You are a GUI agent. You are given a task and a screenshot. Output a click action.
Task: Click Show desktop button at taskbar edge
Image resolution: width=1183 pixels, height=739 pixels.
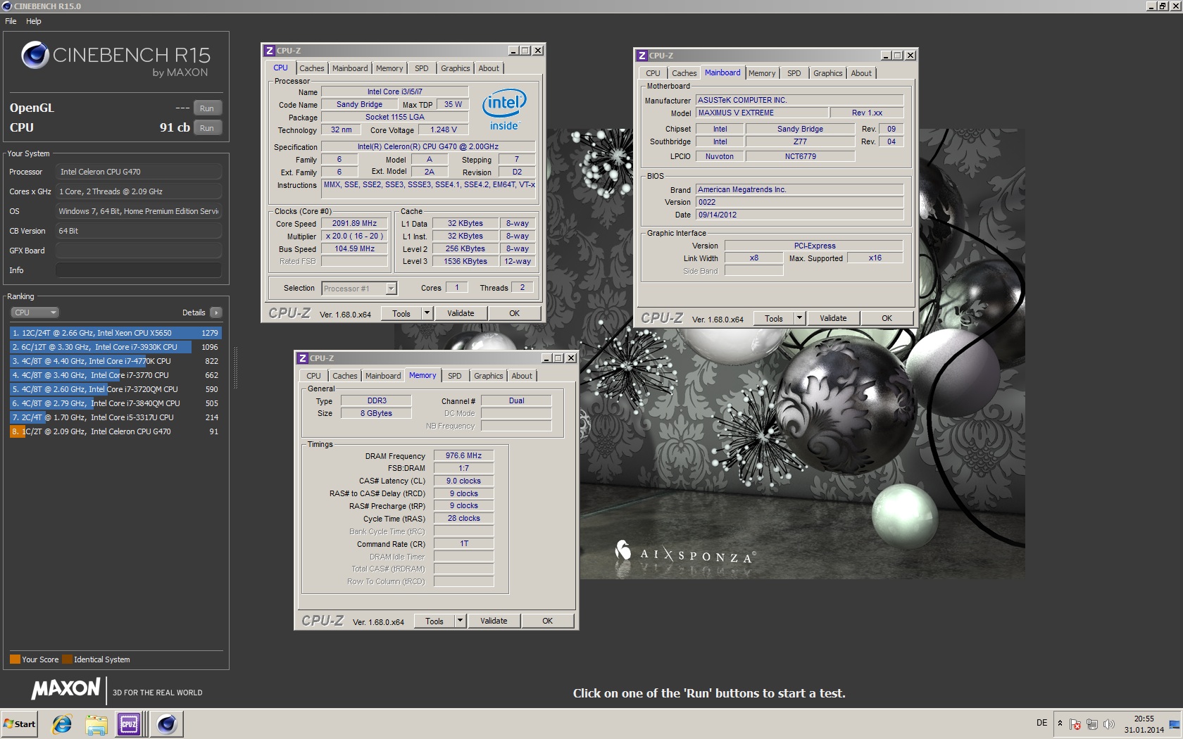coord(1174,724)
